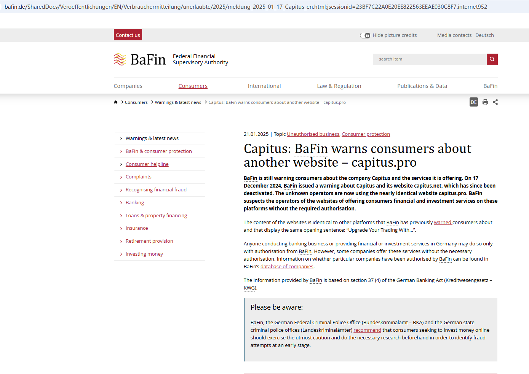The height and width of the screenshot is (374, 529).
Task: Follow the 'warned' link in article
Action: pyautogui.click(x=443, y=222)
